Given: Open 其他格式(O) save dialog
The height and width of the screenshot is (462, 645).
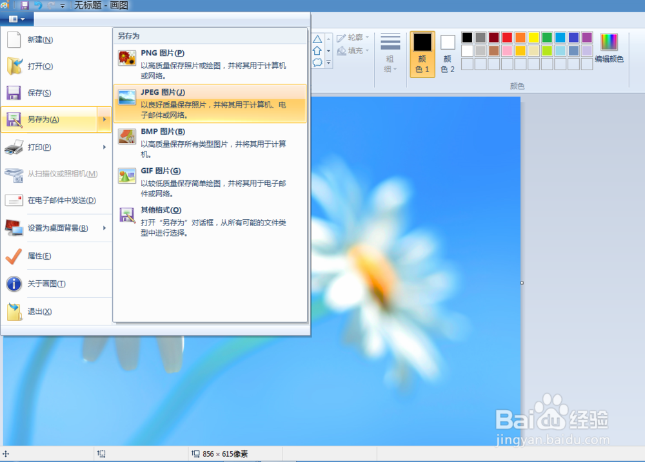Looking at the screenshot, I should pyautogui.click(x=210, y=221).
